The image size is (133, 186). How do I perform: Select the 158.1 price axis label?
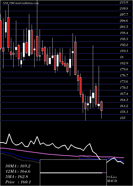(x=124, y=112)
